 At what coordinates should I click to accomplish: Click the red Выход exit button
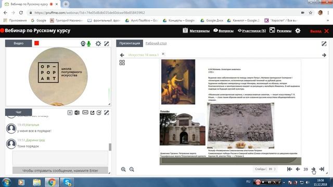(319, 31)
